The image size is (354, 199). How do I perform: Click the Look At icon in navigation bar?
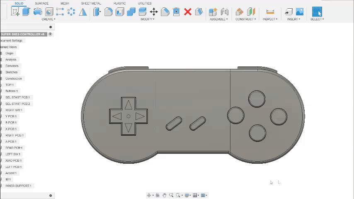[158, 195]
